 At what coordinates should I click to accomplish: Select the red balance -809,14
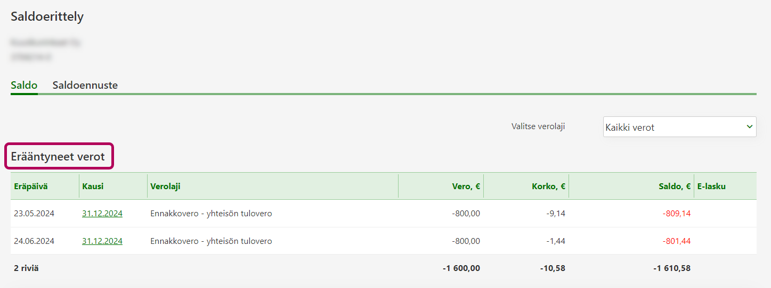tap(676, 214)
